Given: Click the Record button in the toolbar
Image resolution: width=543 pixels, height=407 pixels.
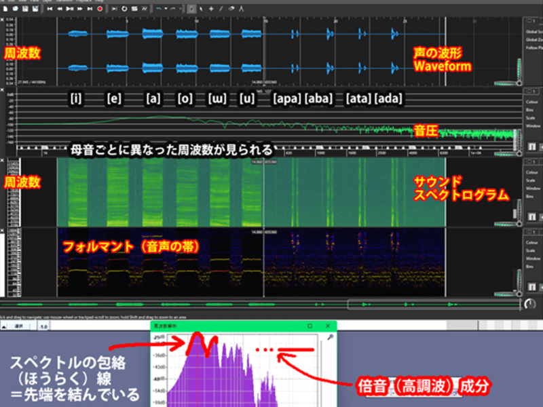Looking at the screenshot, I should tap(100, 9).
